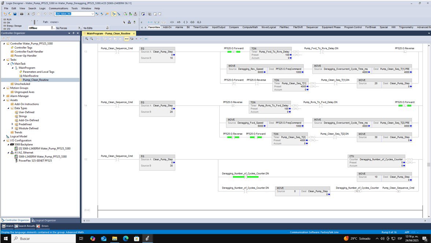Click the vertical scrollbar down arrow
Screen dimensions: 431x243
click(x=428, y=216)
